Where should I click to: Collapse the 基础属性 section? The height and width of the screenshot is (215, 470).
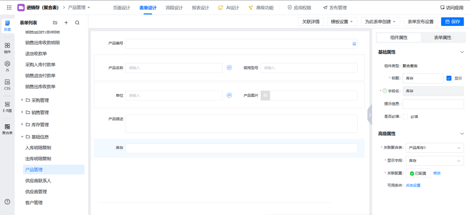tap(462, 52)
